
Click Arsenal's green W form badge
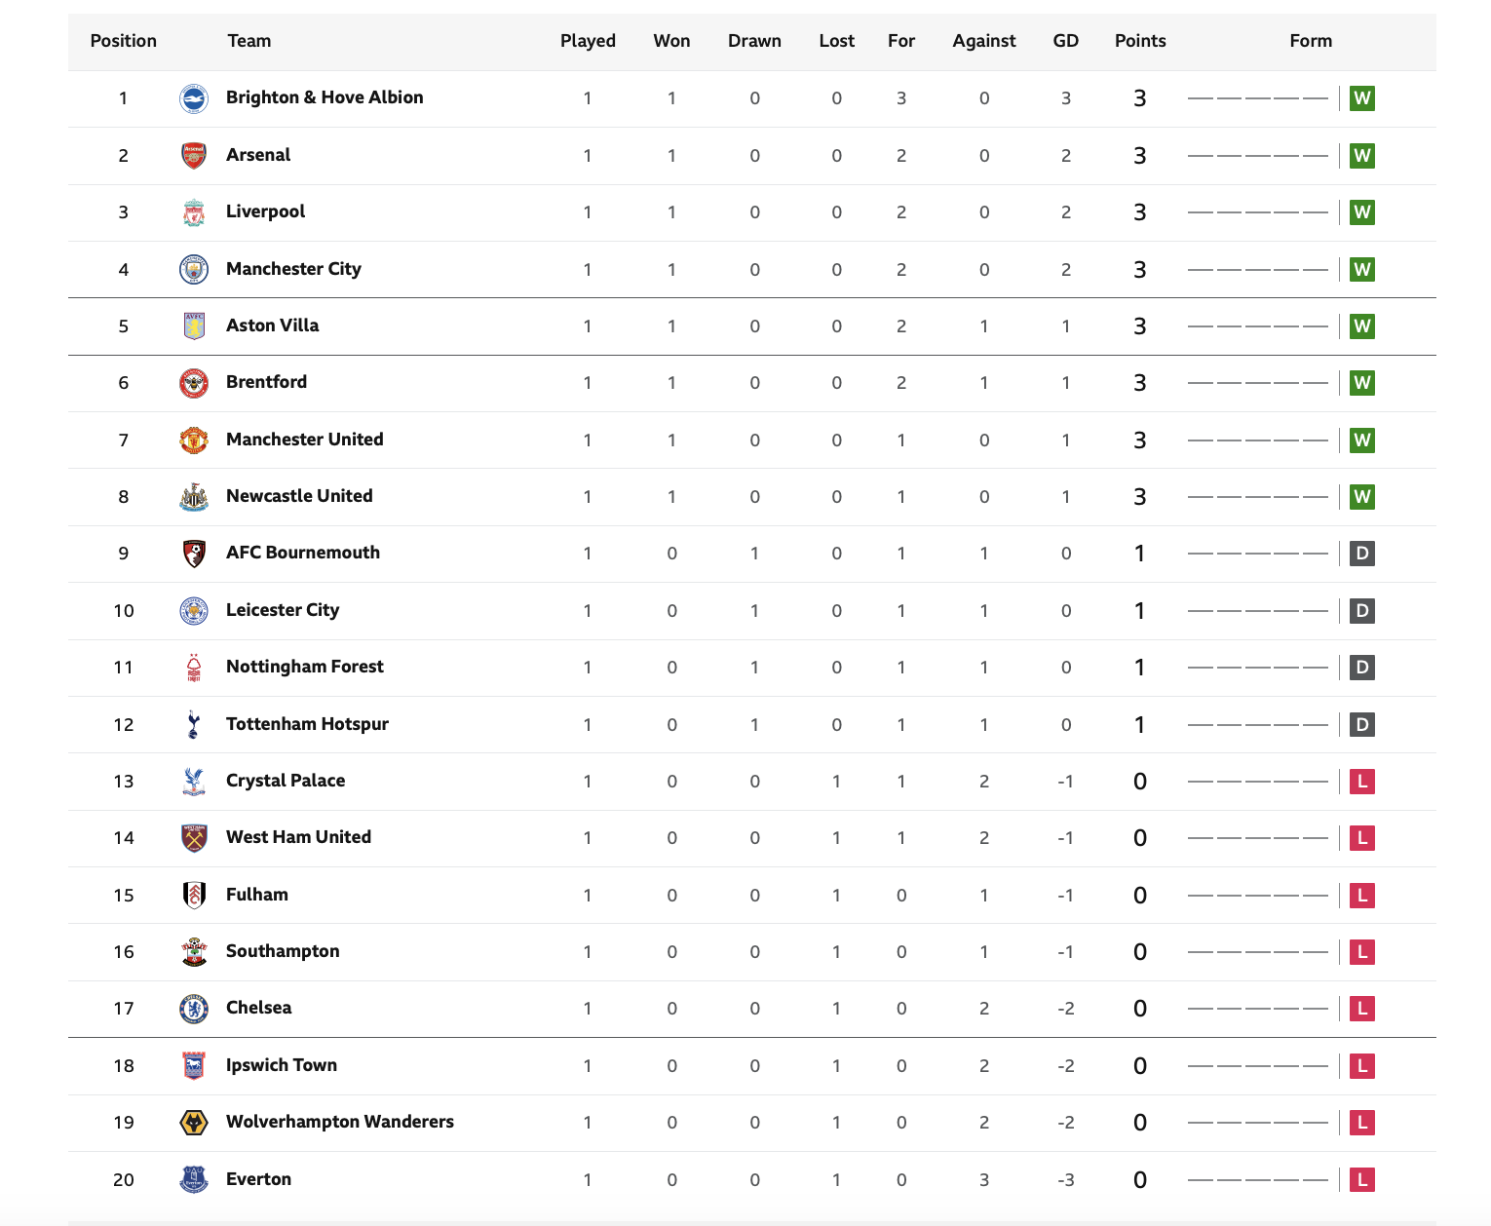[1362, 156]
